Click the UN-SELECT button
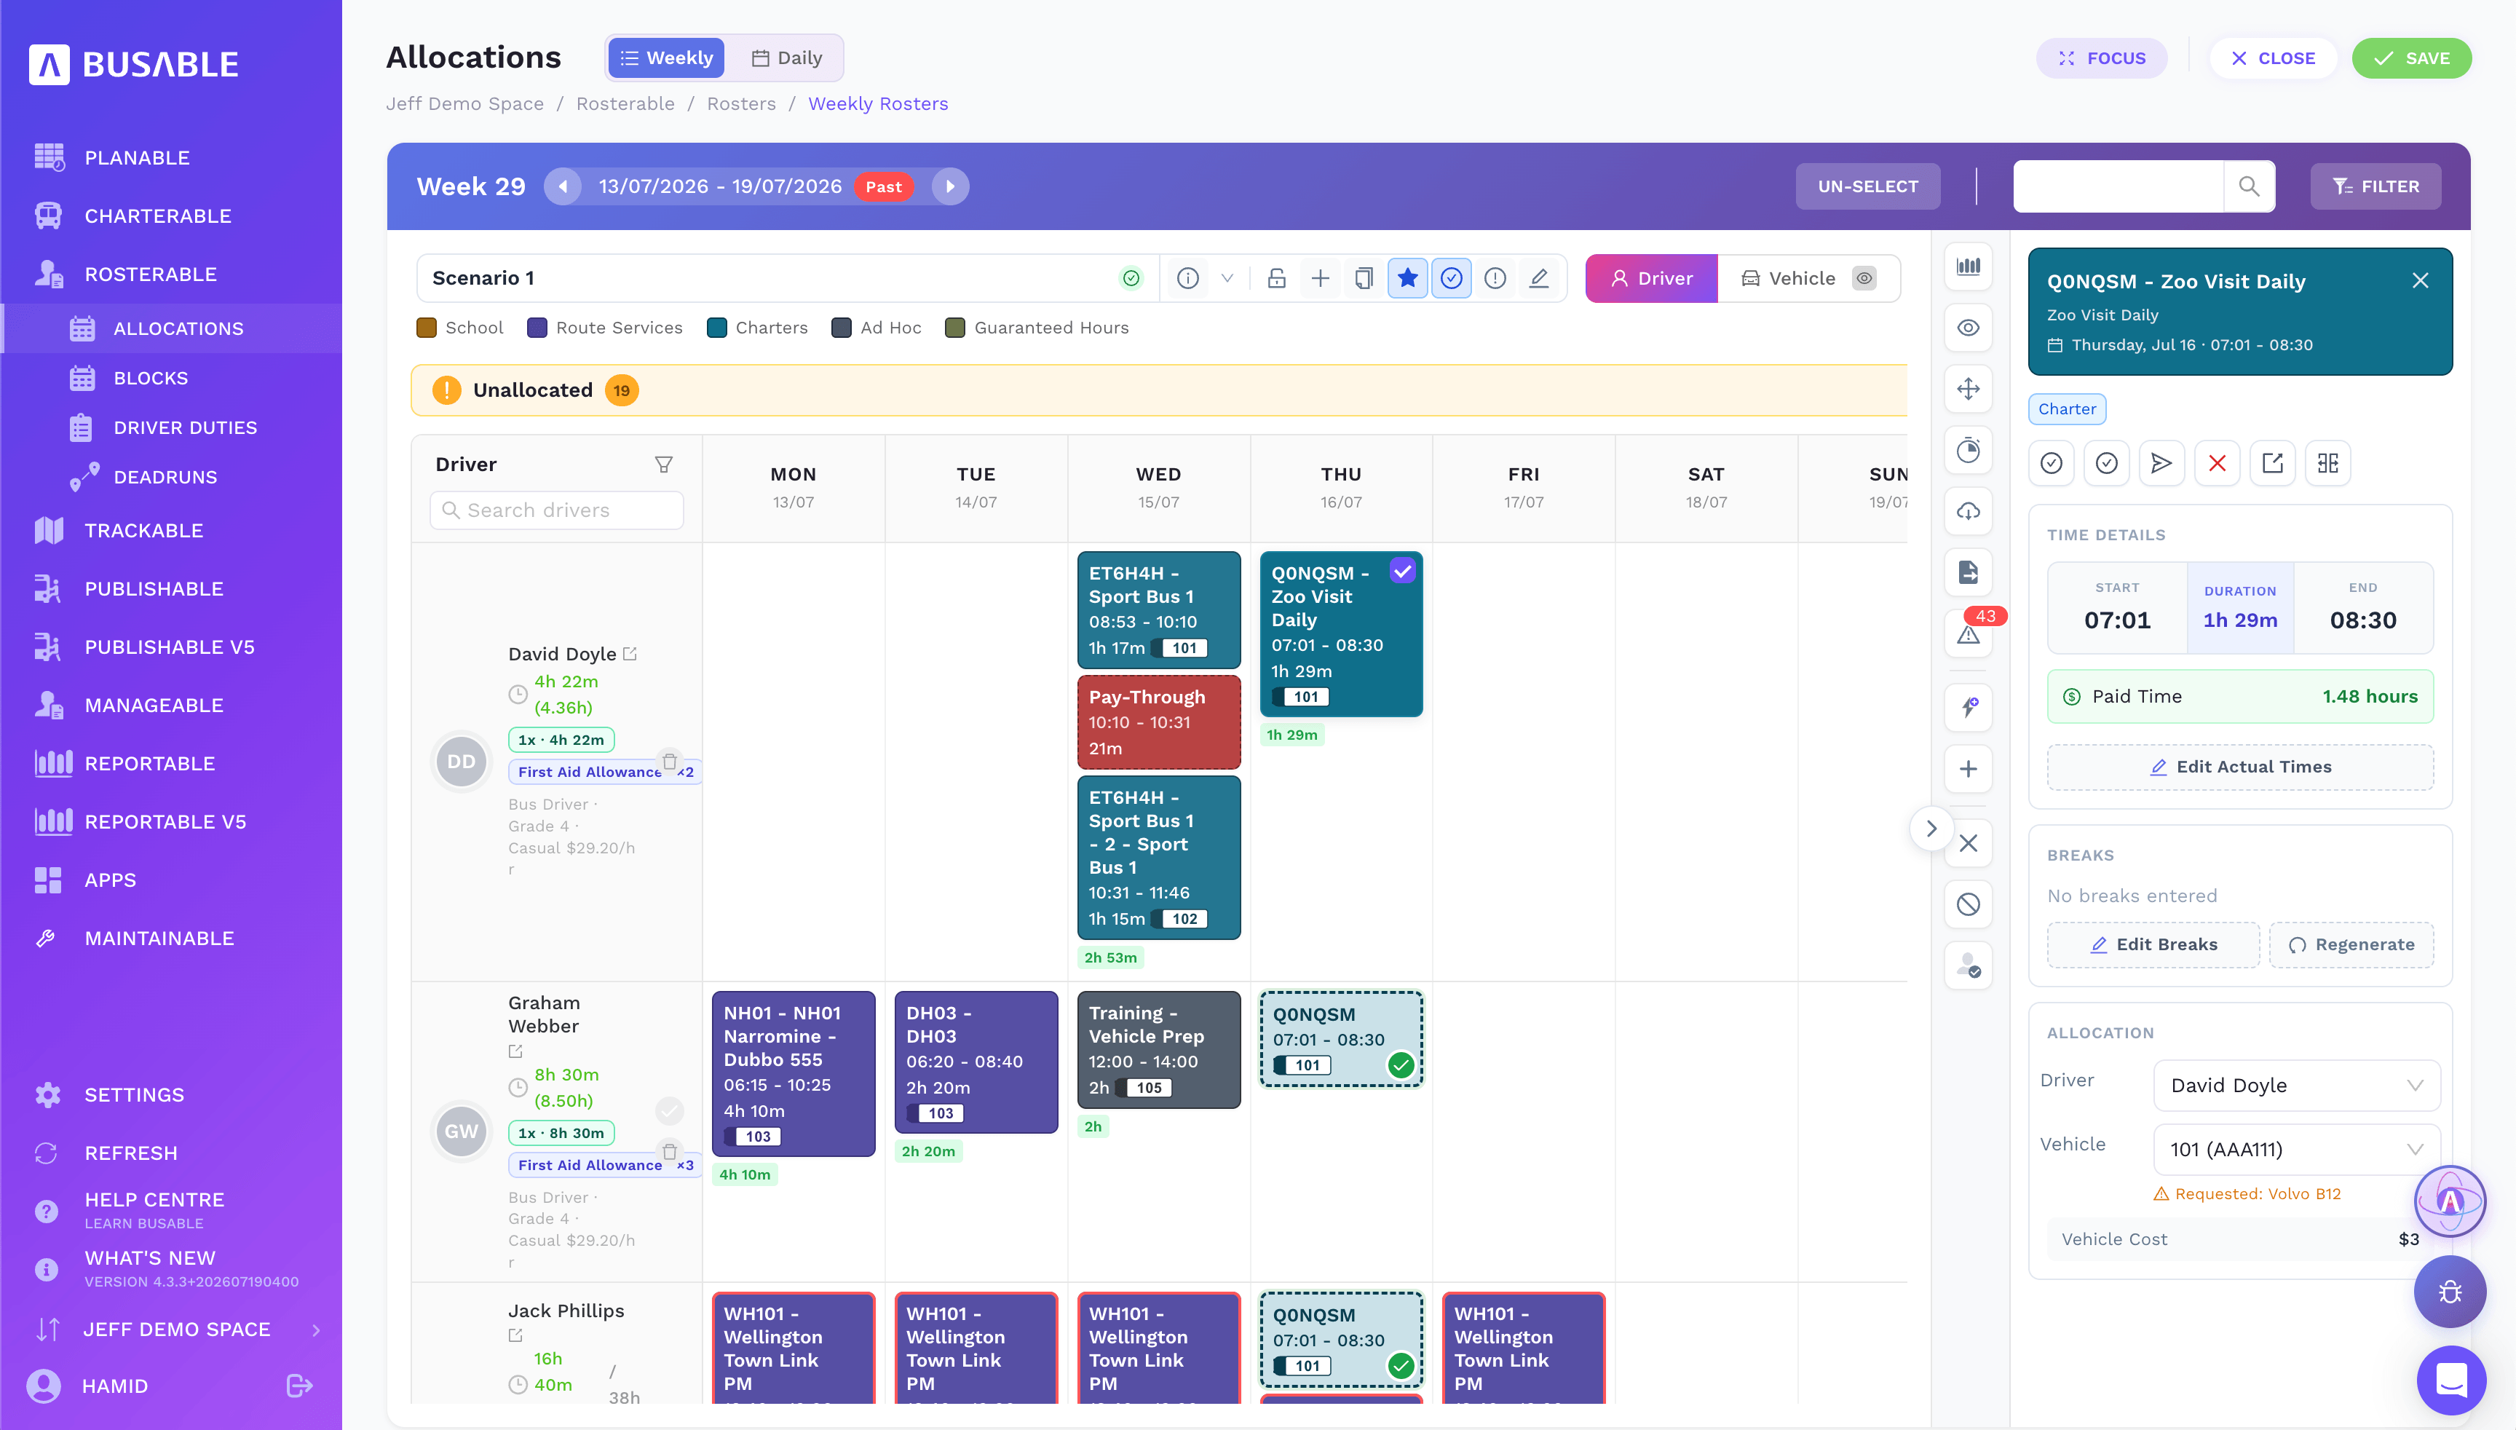Screen dimensions: 2516x1430 pos(1867,186)
